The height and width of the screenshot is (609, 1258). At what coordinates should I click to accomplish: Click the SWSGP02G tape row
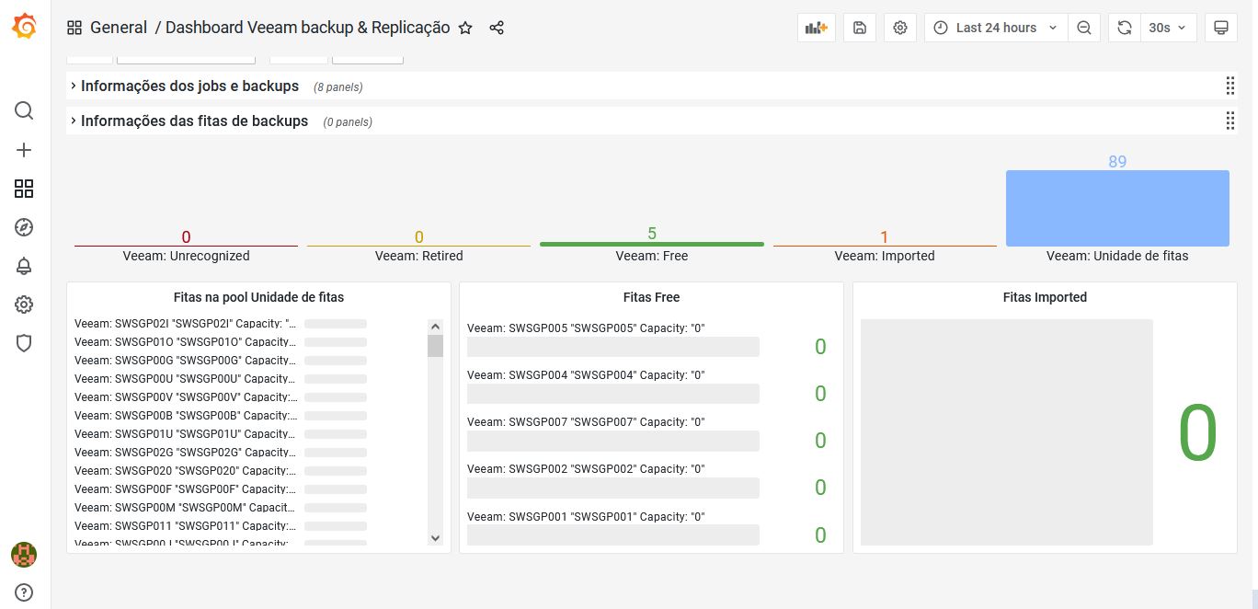[221, 453]
